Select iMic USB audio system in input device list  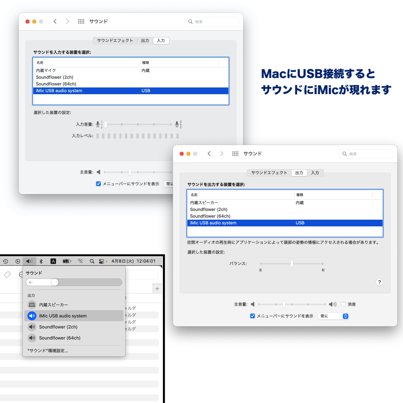point(131,91)
